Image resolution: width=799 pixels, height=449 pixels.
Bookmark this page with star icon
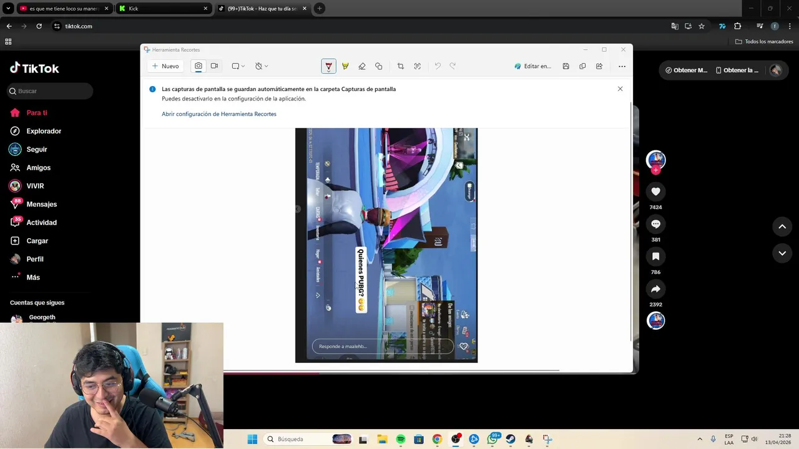(702, 26)
